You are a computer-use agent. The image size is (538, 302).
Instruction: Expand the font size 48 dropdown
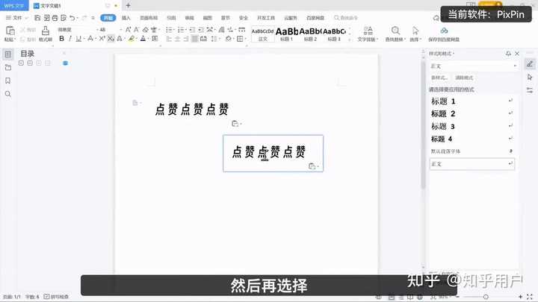(121, 30)
